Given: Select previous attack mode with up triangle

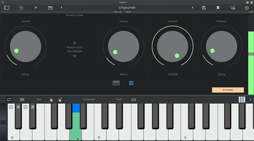Looking at the screenshot, I should 75,42.
